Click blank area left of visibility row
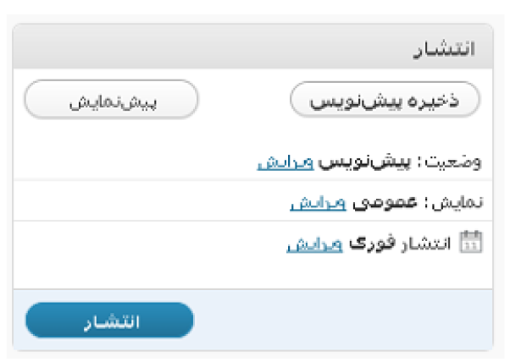 tap(149, 202)
